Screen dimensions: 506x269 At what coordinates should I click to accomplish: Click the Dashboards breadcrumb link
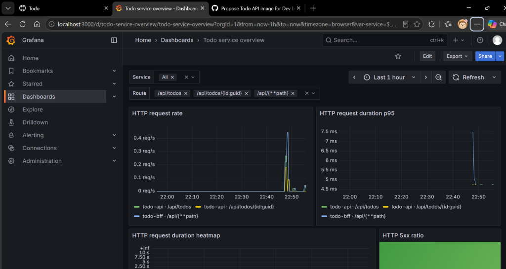tap(177, 40)
